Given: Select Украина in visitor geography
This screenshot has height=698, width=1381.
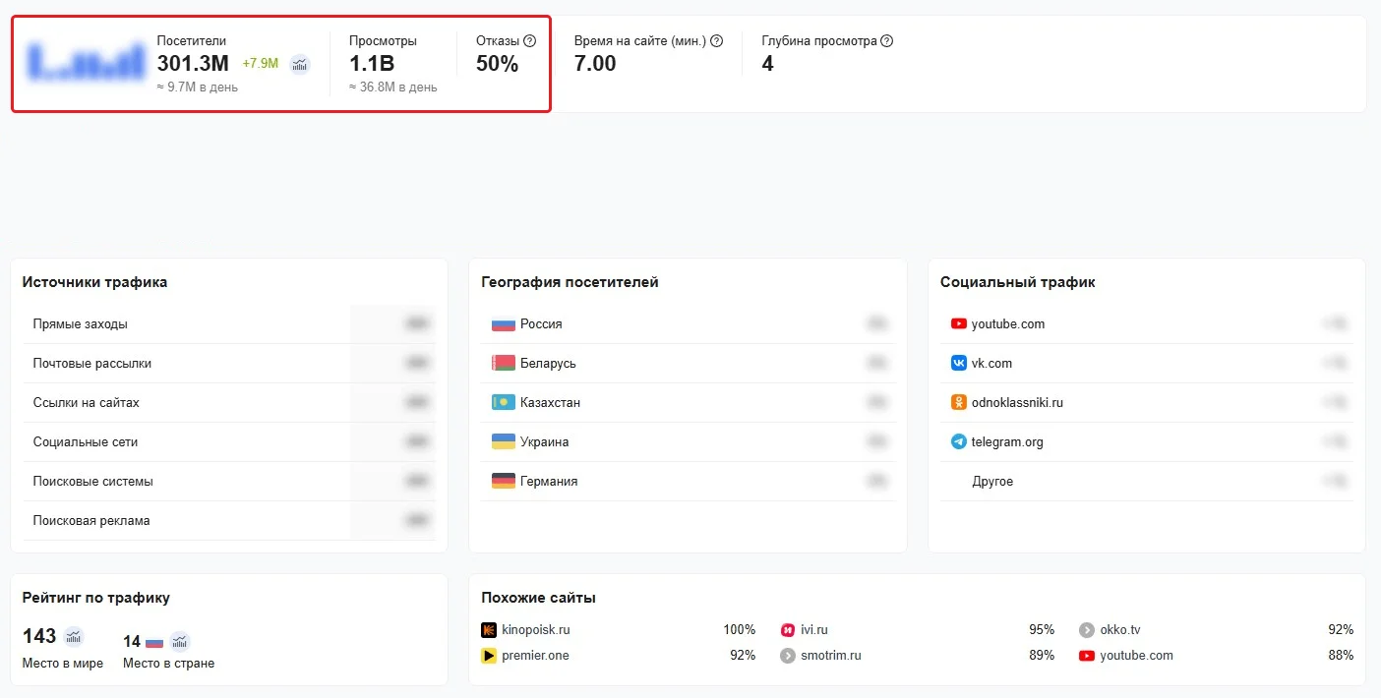Looking at the screenshot, I should 689,442.
